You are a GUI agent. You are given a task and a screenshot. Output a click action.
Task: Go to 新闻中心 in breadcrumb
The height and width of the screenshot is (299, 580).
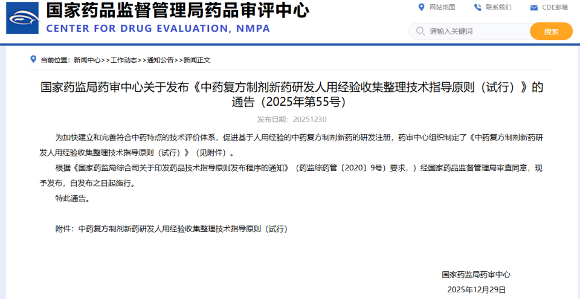click(x=87, y=60)
